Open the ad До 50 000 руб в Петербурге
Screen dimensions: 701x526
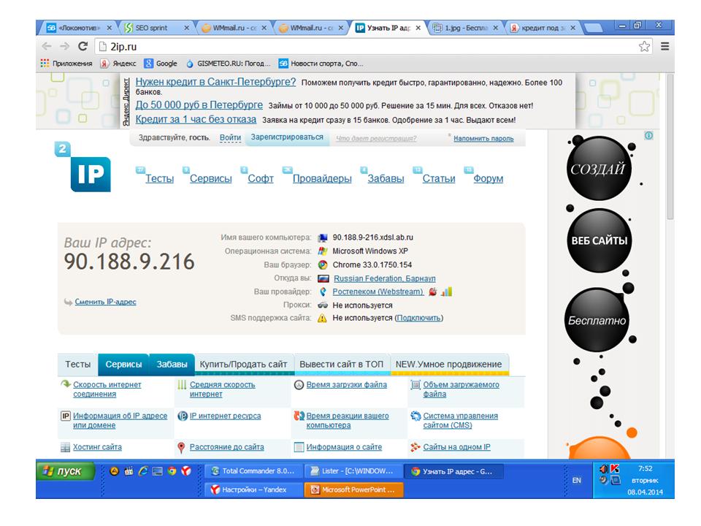pos(199,105)
